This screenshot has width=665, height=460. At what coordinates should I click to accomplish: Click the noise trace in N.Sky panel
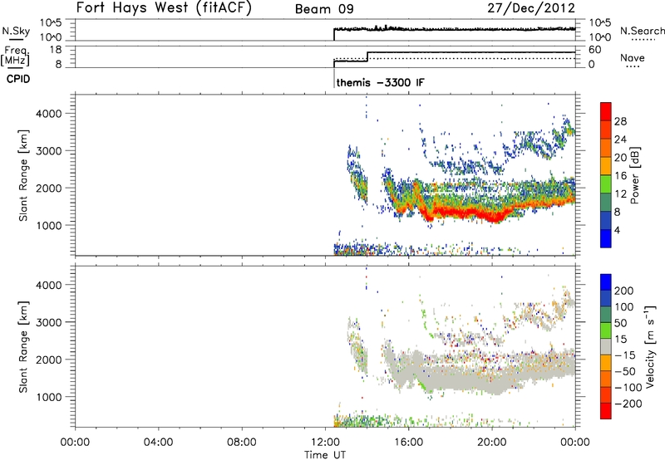click(454, 29)
